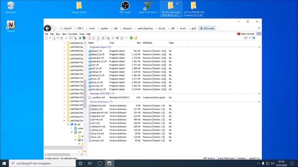
Task: Open Task View from the taskbar
Action: 90,163
